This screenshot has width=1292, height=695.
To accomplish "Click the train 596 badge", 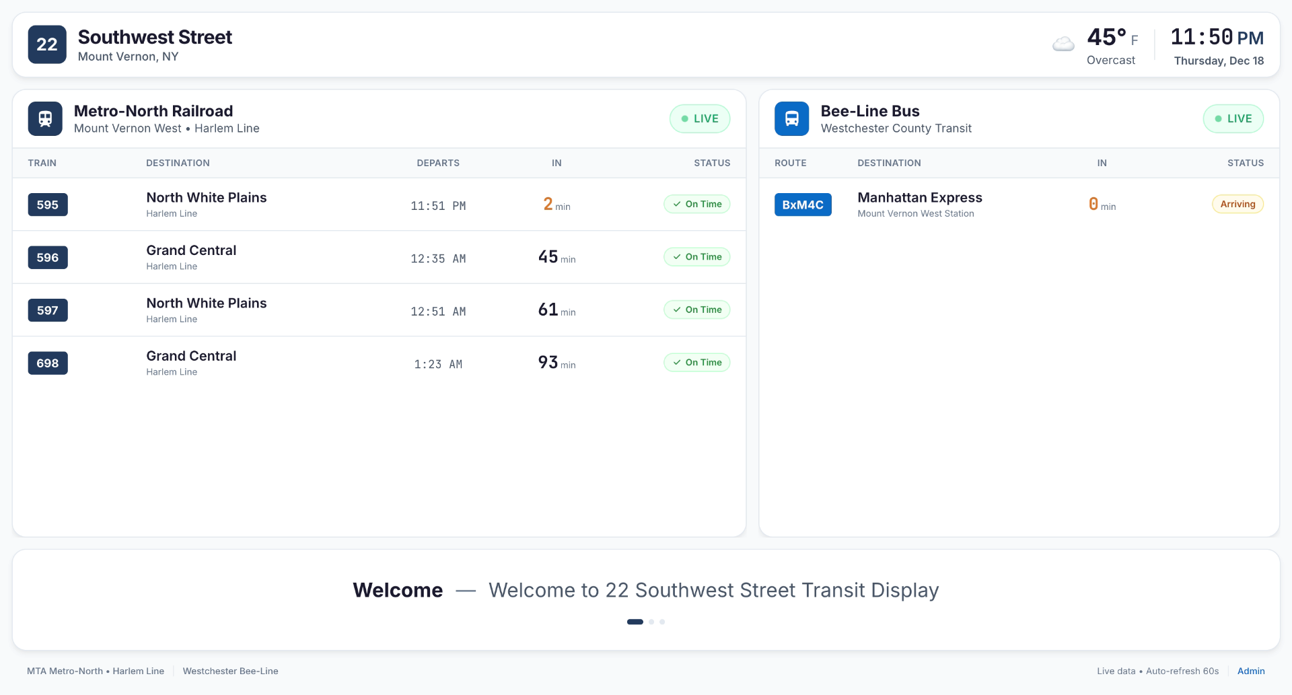I will pos(48,257).
